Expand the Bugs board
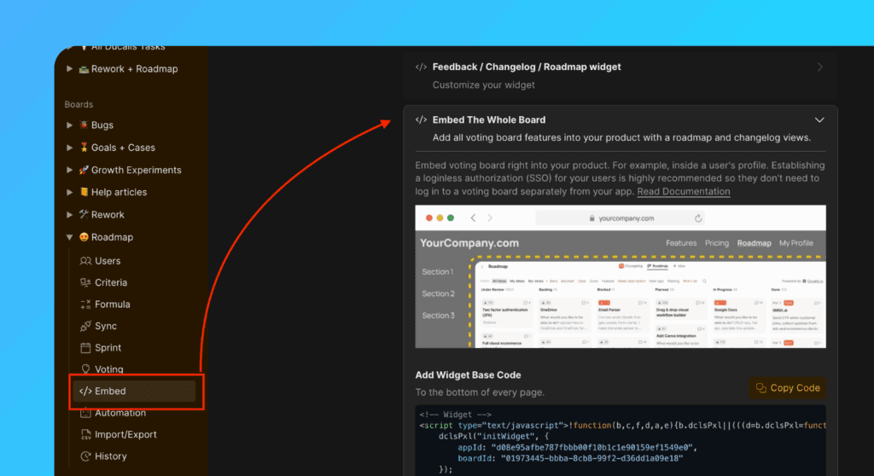 pos(70,125)
